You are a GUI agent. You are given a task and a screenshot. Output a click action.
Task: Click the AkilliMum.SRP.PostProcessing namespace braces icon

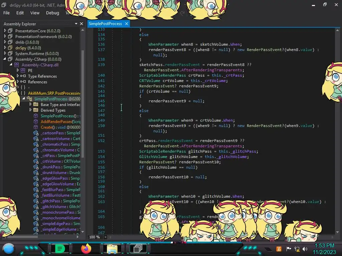point(23,93)
